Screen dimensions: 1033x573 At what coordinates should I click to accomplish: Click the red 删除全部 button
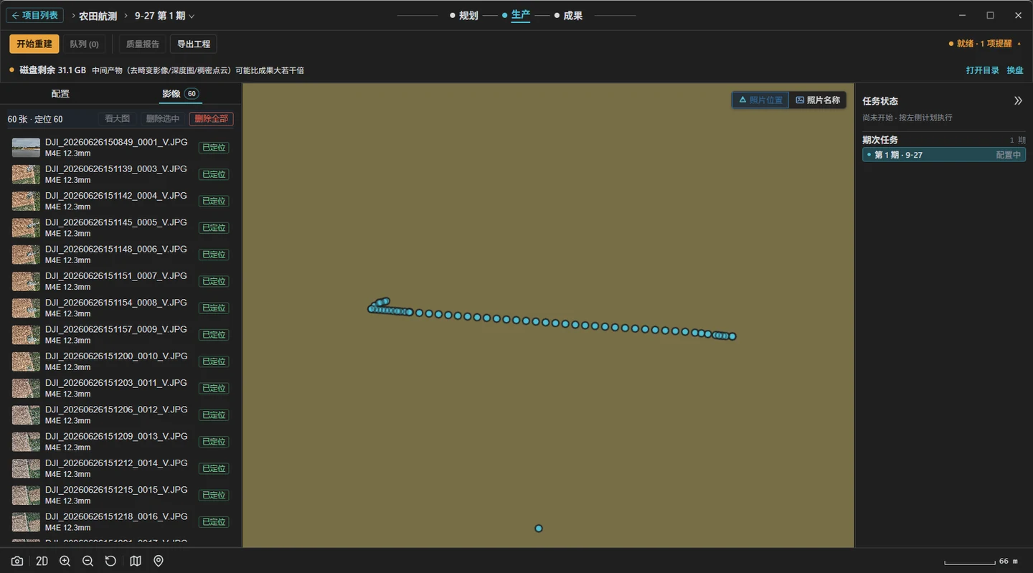(x=211, y=119)
